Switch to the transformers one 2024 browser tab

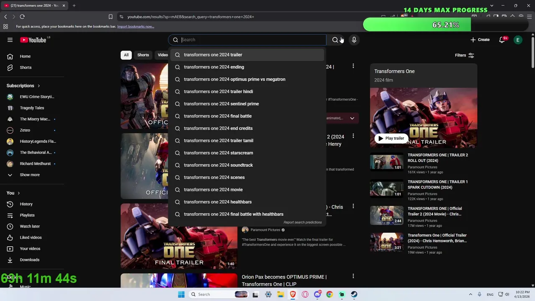coord(34,5)
